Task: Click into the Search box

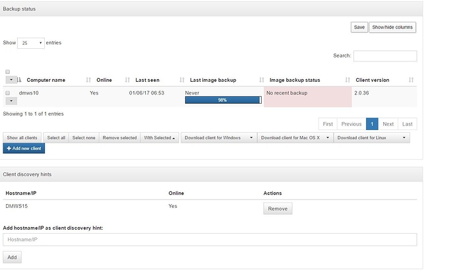Action: [385, 56]
